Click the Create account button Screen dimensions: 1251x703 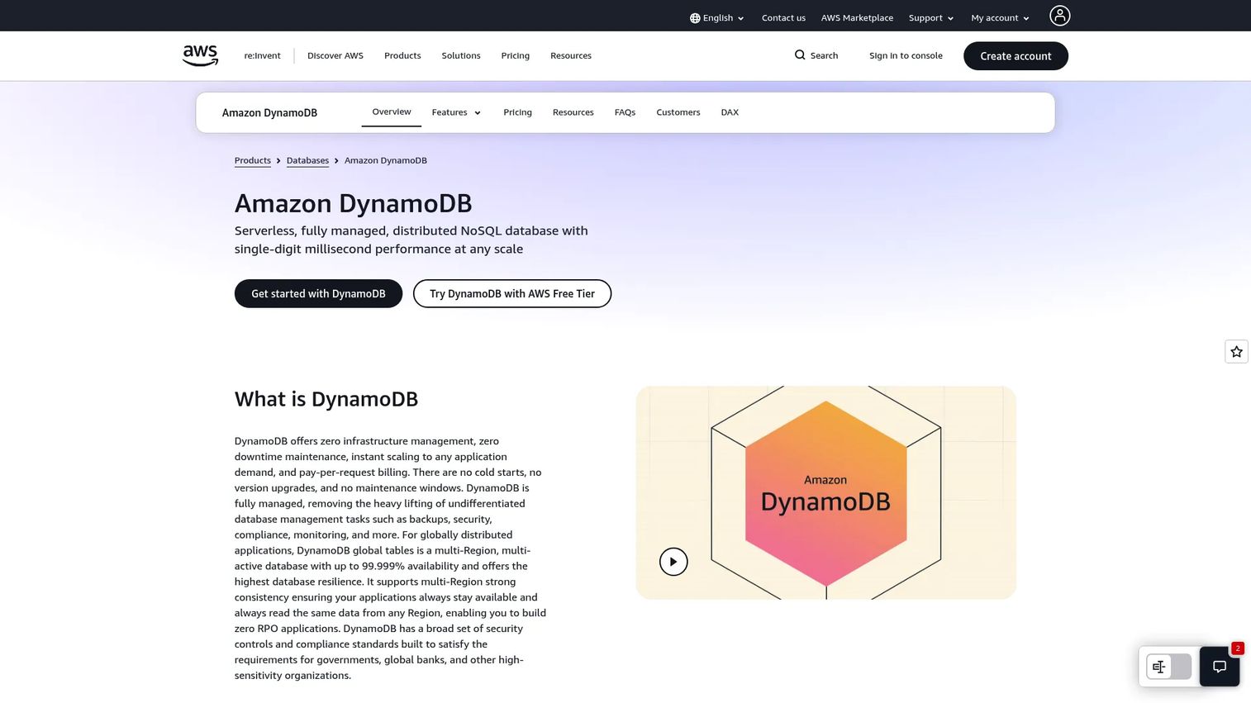(1016, 56)
